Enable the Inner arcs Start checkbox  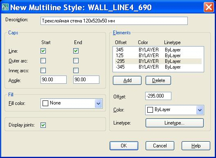[x=43, y=70]
